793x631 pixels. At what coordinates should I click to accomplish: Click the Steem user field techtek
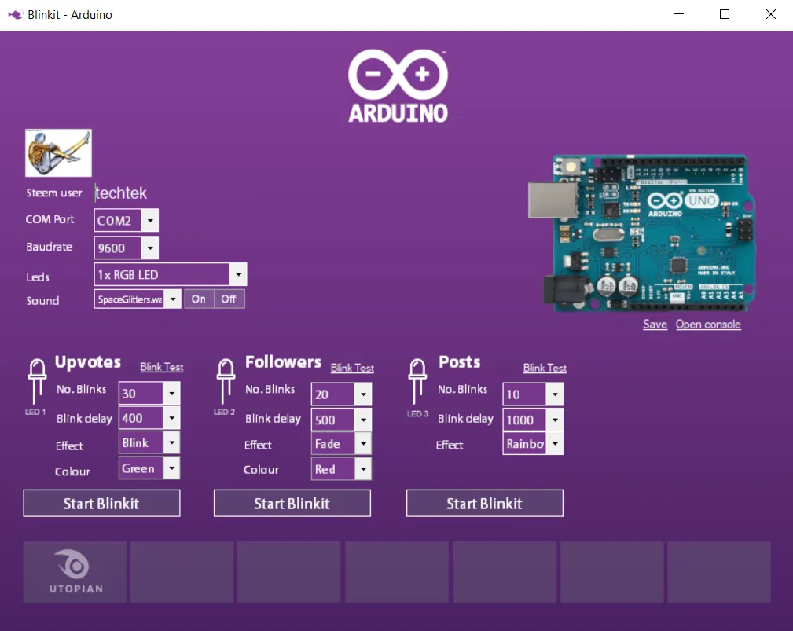[x=121, y=193]
